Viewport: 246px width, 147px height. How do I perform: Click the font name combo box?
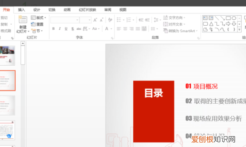click(x=65, y=20)
